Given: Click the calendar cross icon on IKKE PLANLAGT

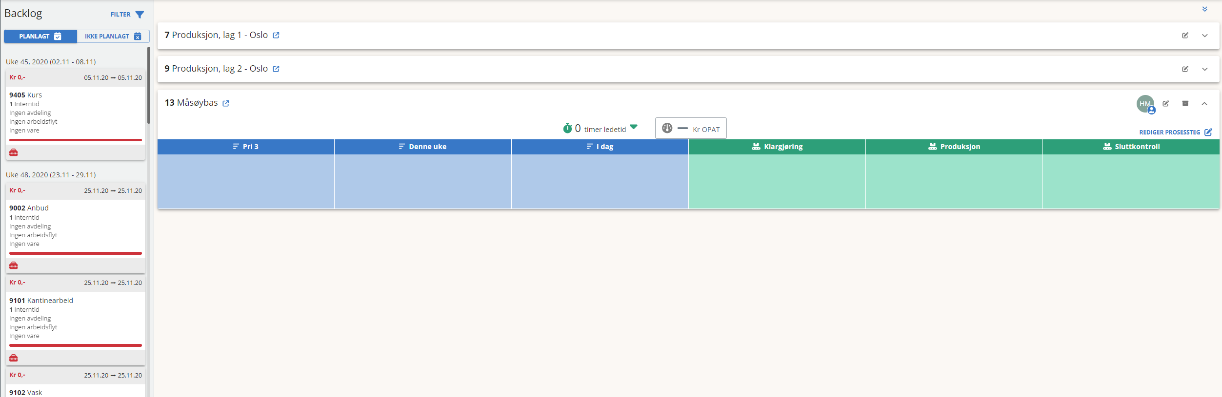Looking at the screenshot, I should point(138,37).
